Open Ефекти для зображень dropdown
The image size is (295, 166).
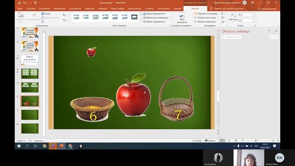pyautogui.click(x=156, y=18)
